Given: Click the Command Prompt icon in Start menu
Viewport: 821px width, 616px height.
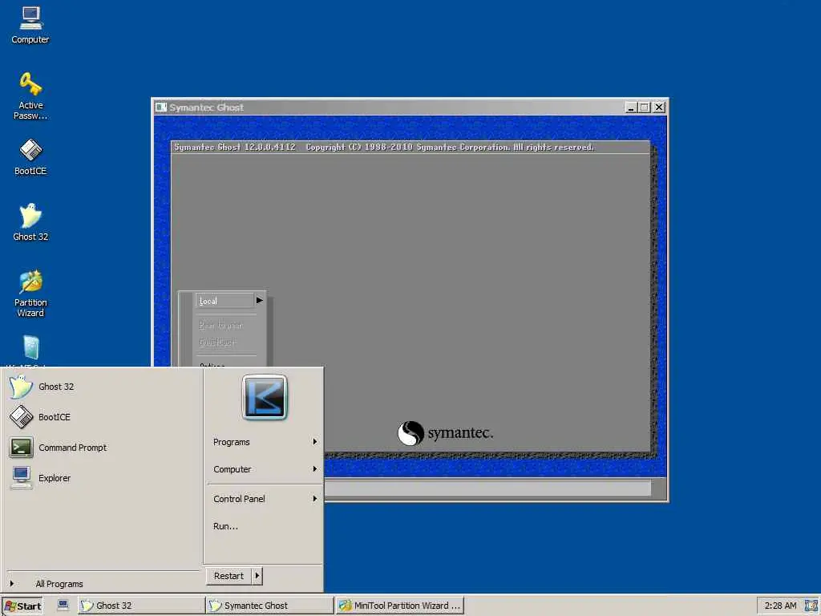Looking at the screenshot, I should (x=21, y=448).
